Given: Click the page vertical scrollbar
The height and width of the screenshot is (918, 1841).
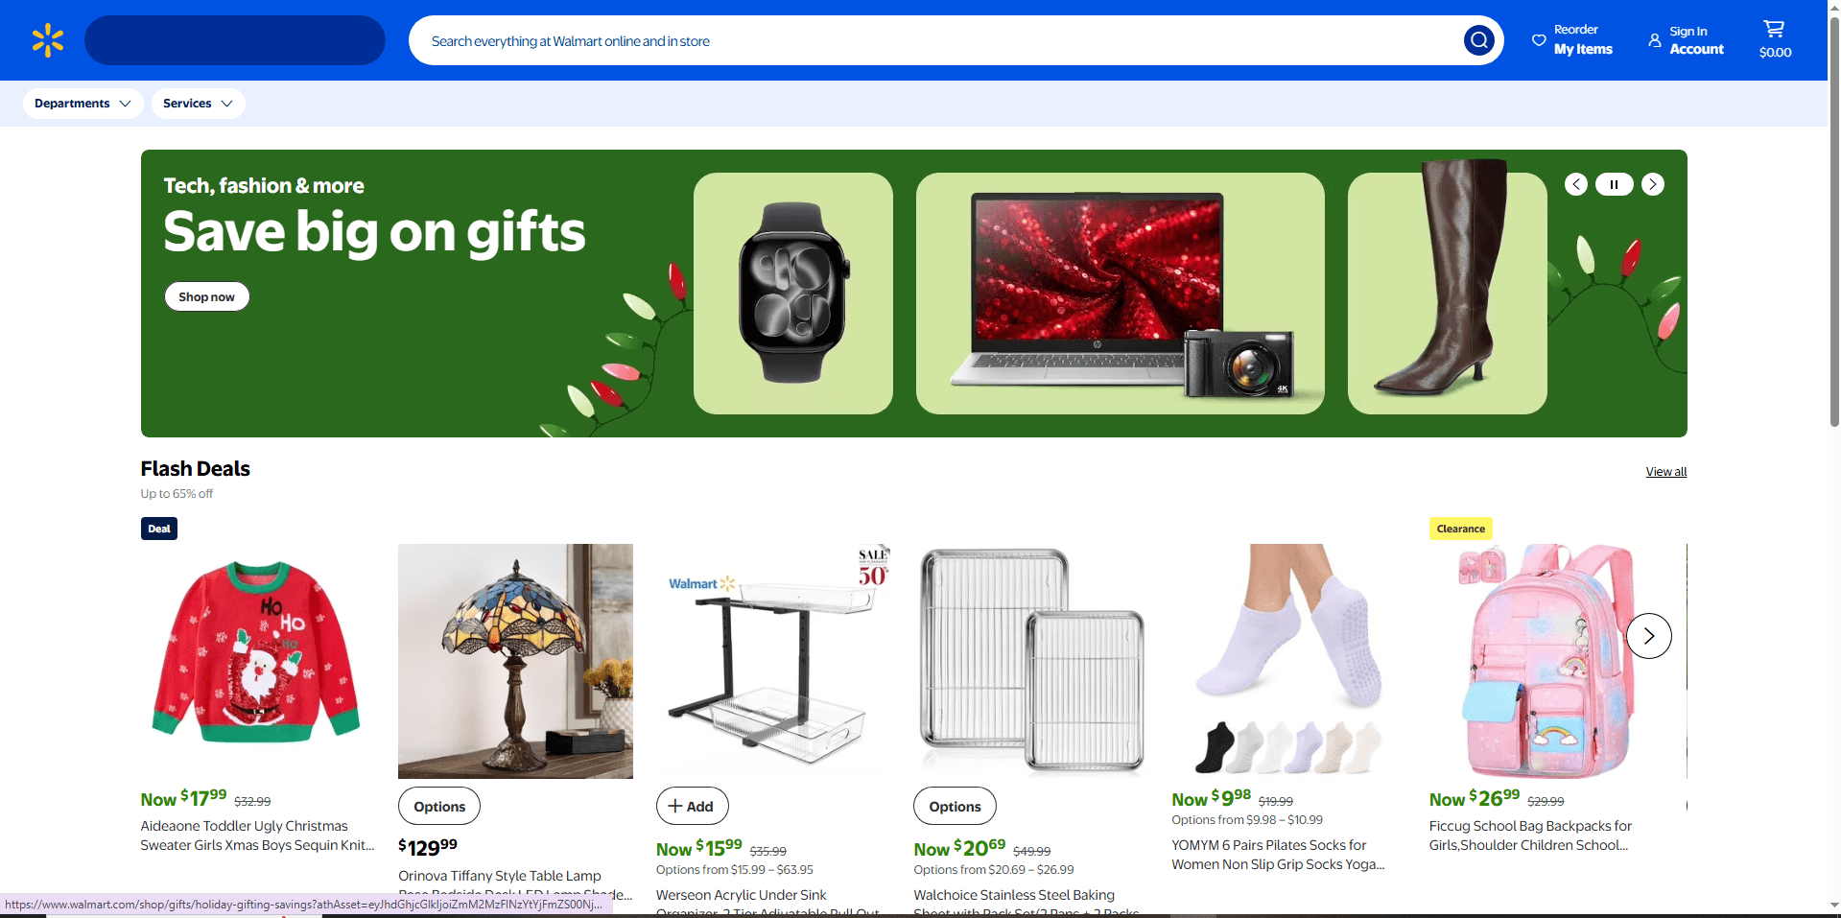Looking at the screenshot, I should point(1834,459).
